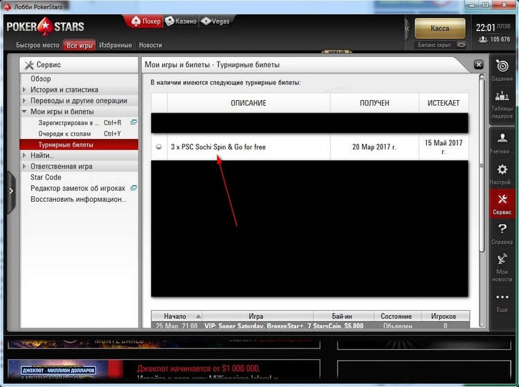Select Турнирные билеты menu item

(x=79, y=144)
